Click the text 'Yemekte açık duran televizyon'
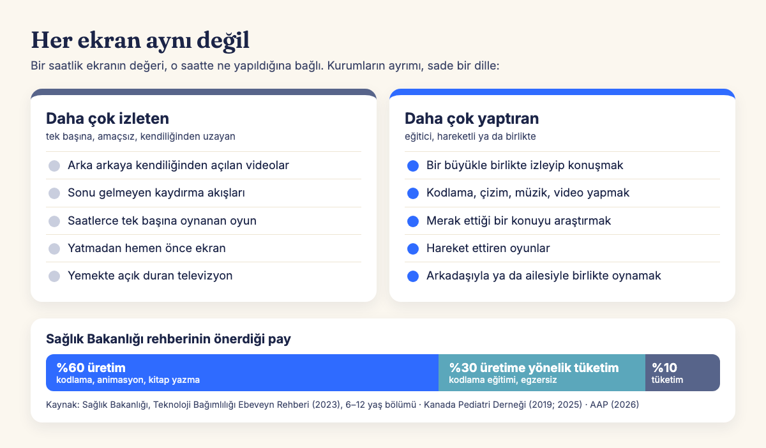This screenshot has height=448, width=766. 150,276
